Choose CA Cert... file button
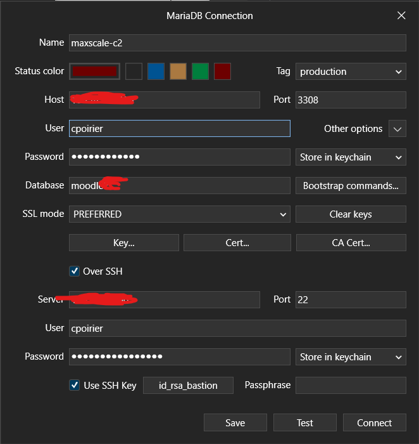 (351, 243)
